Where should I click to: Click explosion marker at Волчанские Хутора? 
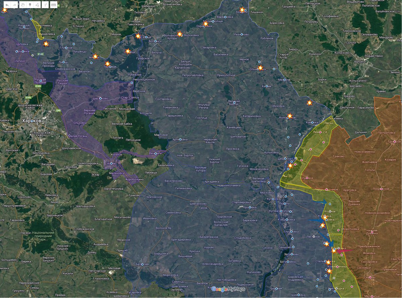180,34
